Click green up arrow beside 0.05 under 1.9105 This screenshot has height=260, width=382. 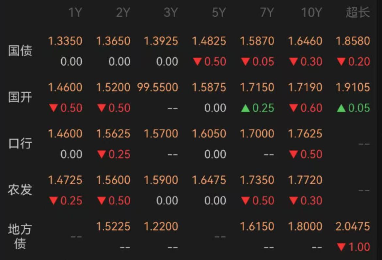341,108
